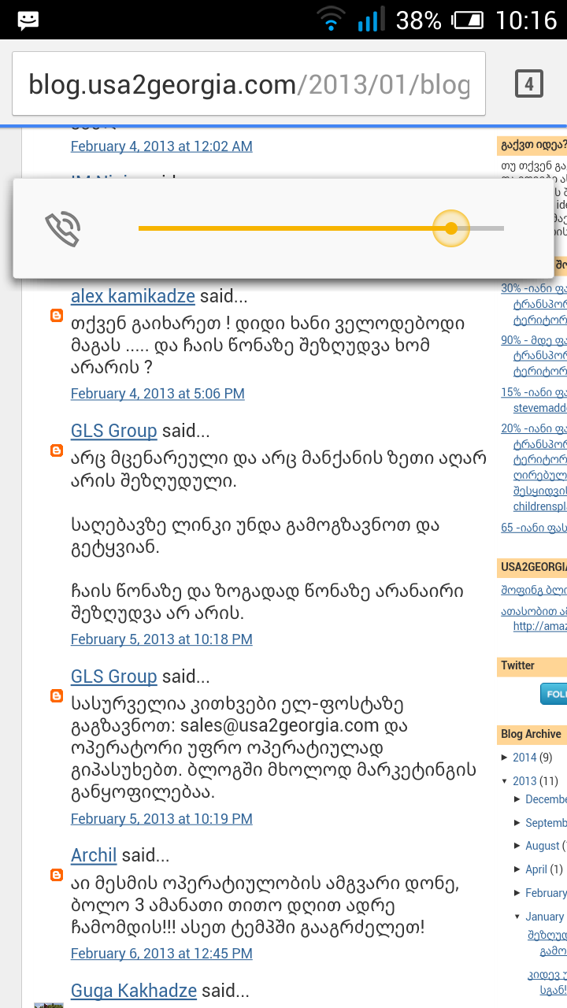Open timestamp February 4, 2013 at 5:06 PM
567x1008 pixels.
click(x=157, y=394)
